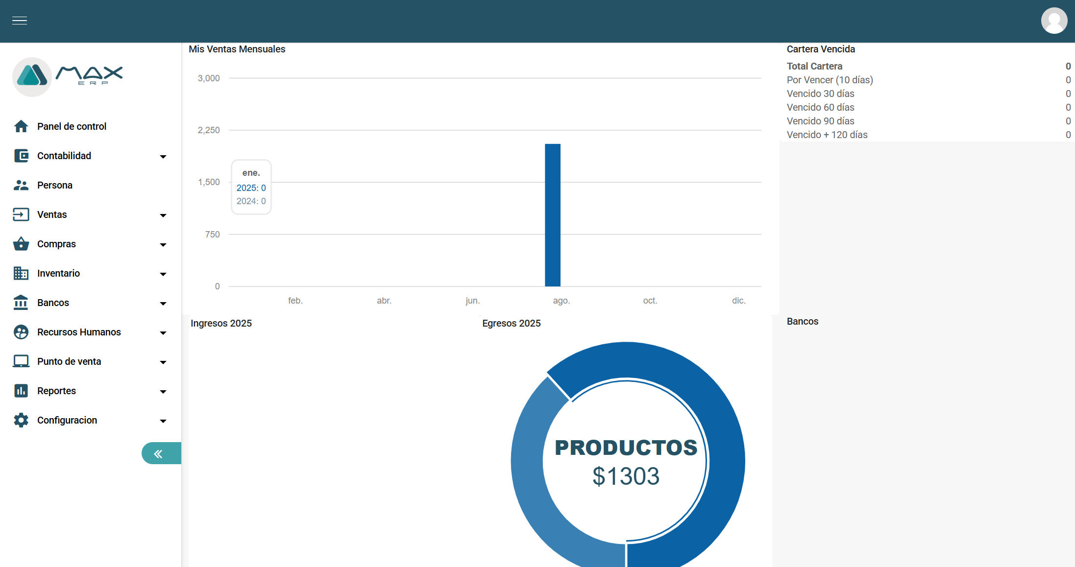Click the Contabilidad wallet icon
Viewport: 1075px width, 567px height.
[21, 156]
